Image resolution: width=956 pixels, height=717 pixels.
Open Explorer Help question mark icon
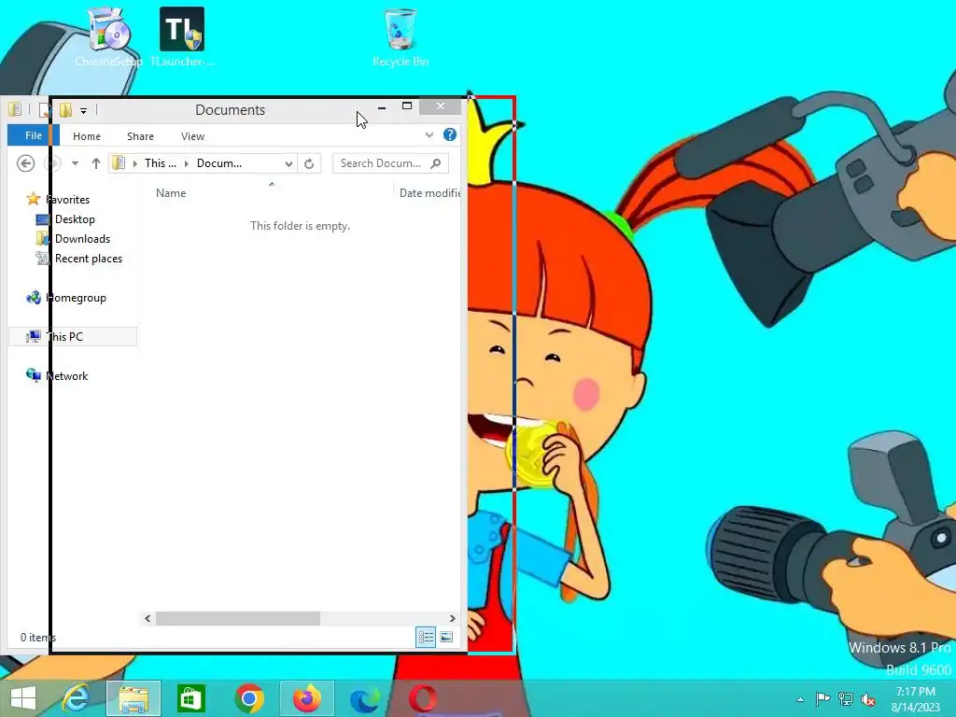450,134
